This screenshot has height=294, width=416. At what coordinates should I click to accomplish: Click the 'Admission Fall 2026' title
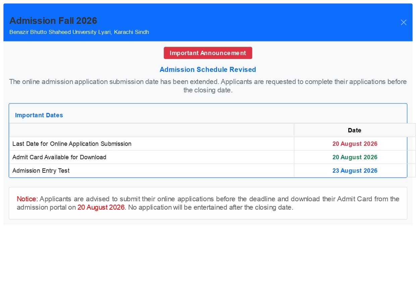[x=53, y=20]
